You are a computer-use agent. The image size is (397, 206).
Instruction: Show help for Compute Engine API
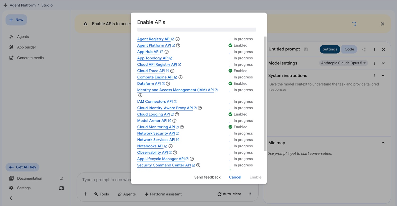(x=181, y=77)
